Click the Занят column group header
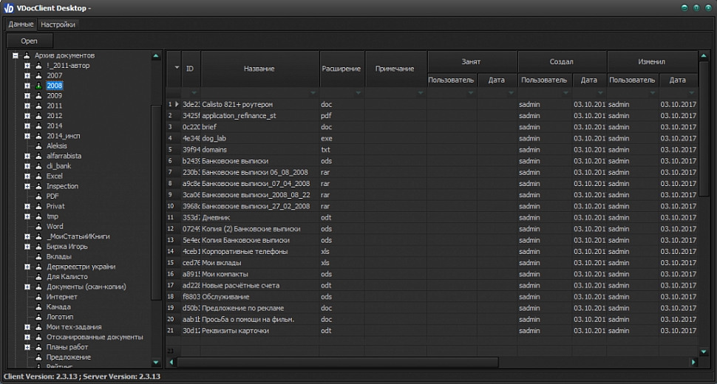Screen dimensions: 717x384 pyautogui.click(x=471, y=61)
